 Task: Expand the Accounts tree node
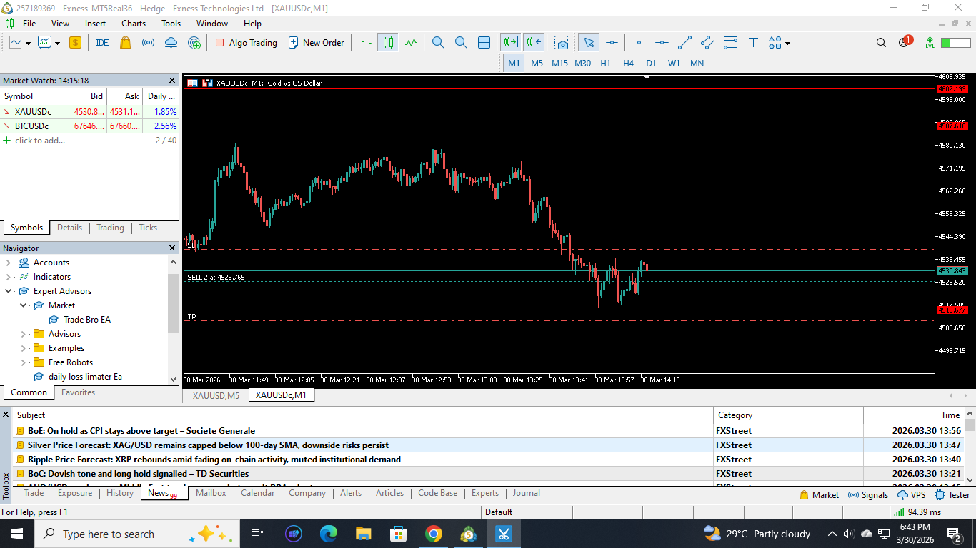[9, 263]
